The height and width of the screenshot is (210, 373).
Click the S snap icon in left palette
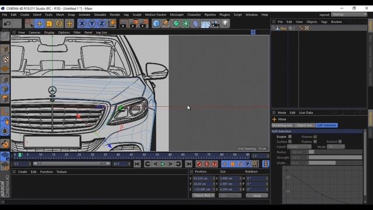(x=5, y=131)
